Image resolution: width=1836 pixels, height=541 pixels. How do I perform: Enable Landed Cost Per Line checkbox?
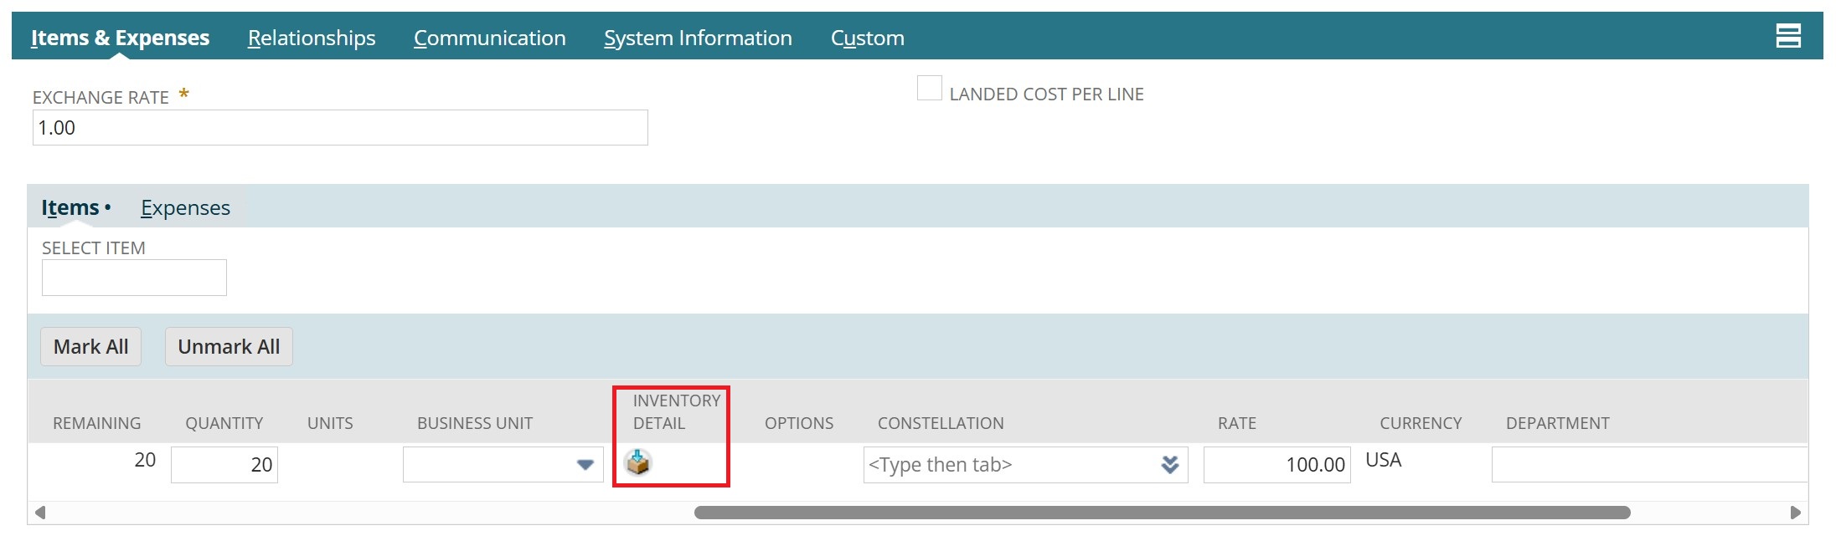[x=929, y=89]
